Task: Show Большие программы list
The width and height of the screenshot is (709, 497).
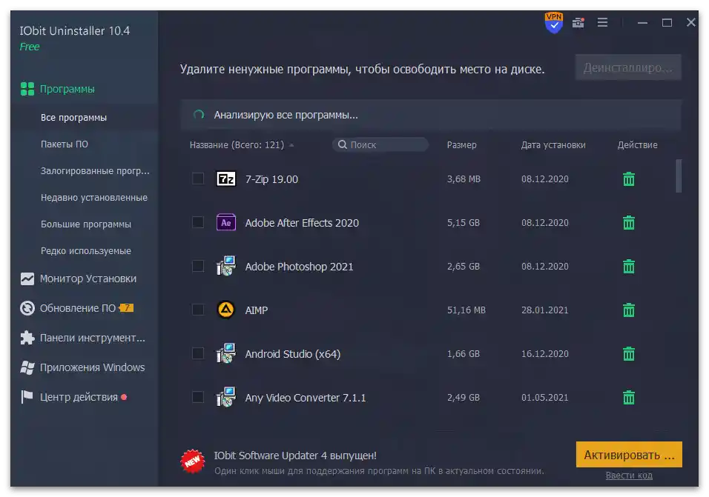Action: tap(86, 224)
